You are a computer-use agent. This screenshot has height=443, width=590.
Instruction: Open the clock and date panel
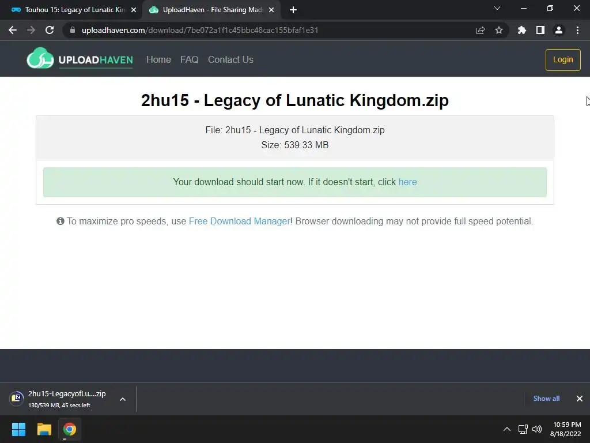point(566,429)
